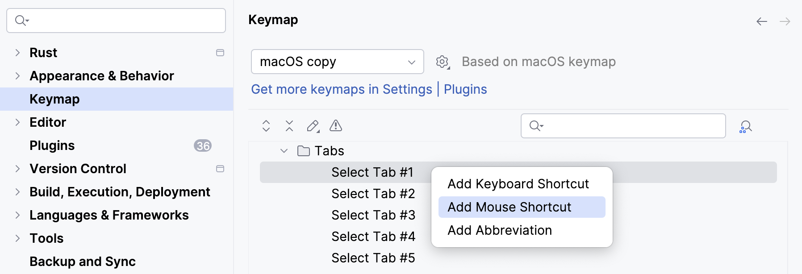
Task: Click the Edit Shortcut pencil icon
Action: pos(313,126)
